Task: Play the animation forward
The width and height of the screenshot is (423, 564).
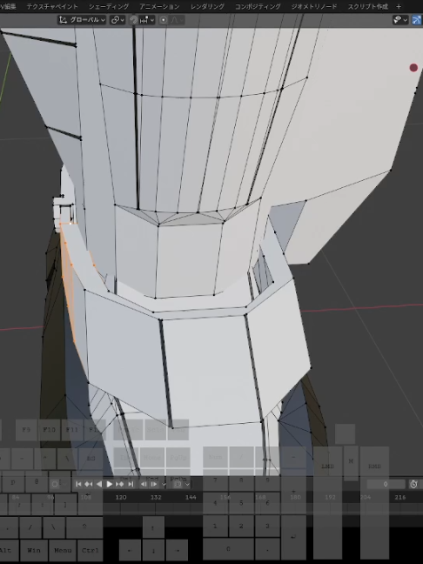Action: [x=110, y=484]
